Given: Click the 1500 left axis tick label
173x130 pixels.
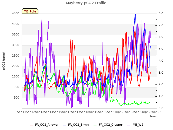Looking at the screenshot, I should (16, 76).
